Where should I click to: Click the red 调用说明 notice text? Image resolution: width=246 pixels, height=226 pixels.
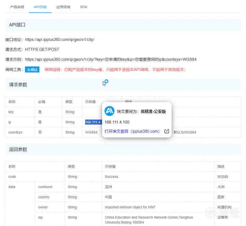tap(115, 69)
